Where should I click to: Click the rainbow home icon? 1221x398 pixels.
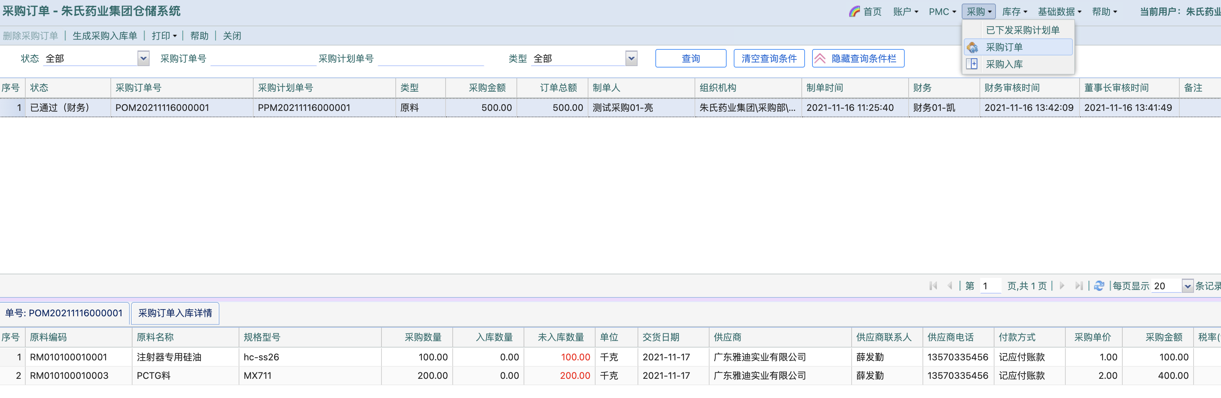pos(854,11)
